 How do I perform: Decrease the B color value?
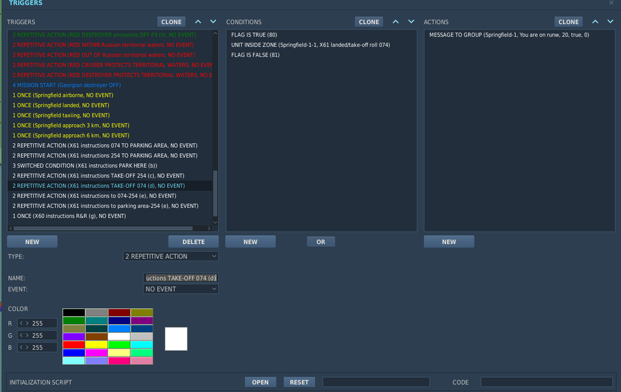[21, 347]
